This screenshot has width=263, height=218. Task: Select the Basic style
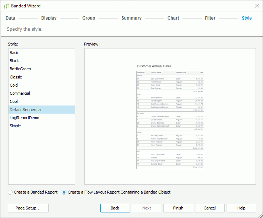[x=14, y=53]
